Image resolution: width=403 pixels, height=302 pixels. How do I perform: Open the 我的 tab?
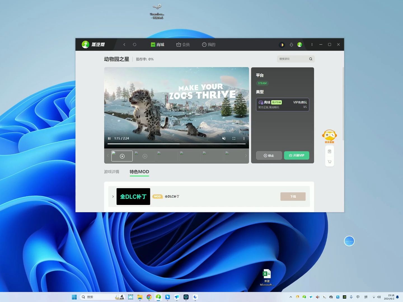pyautogui.click(x=209, y=44)
